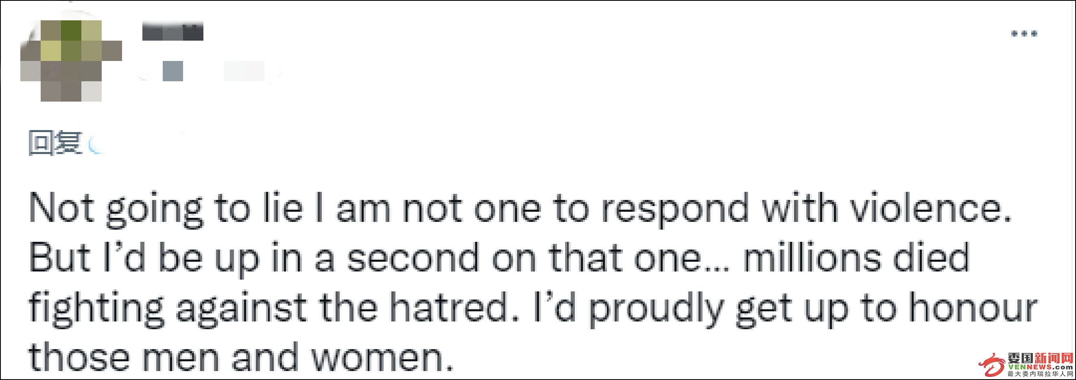The image size is (1076, 380).
Task: Select the line starting 'fighting against the hatred'
Action: click(533, 308)
